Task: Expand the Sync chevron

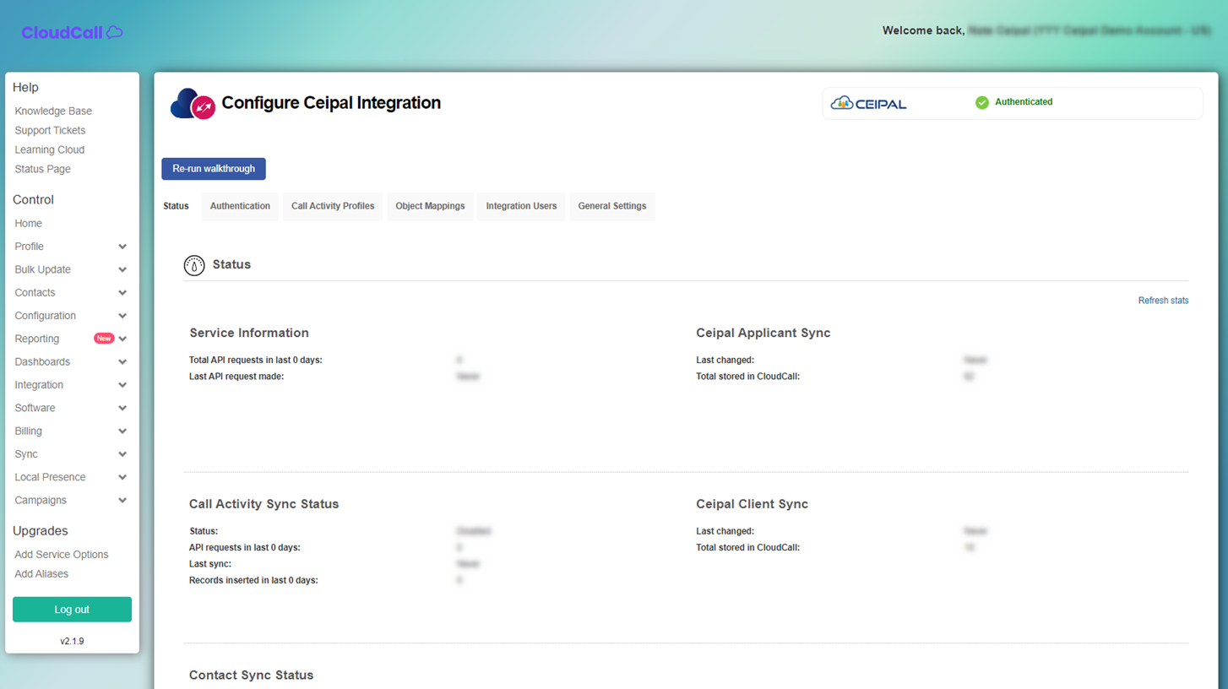Action: click(x=122, y=454)
